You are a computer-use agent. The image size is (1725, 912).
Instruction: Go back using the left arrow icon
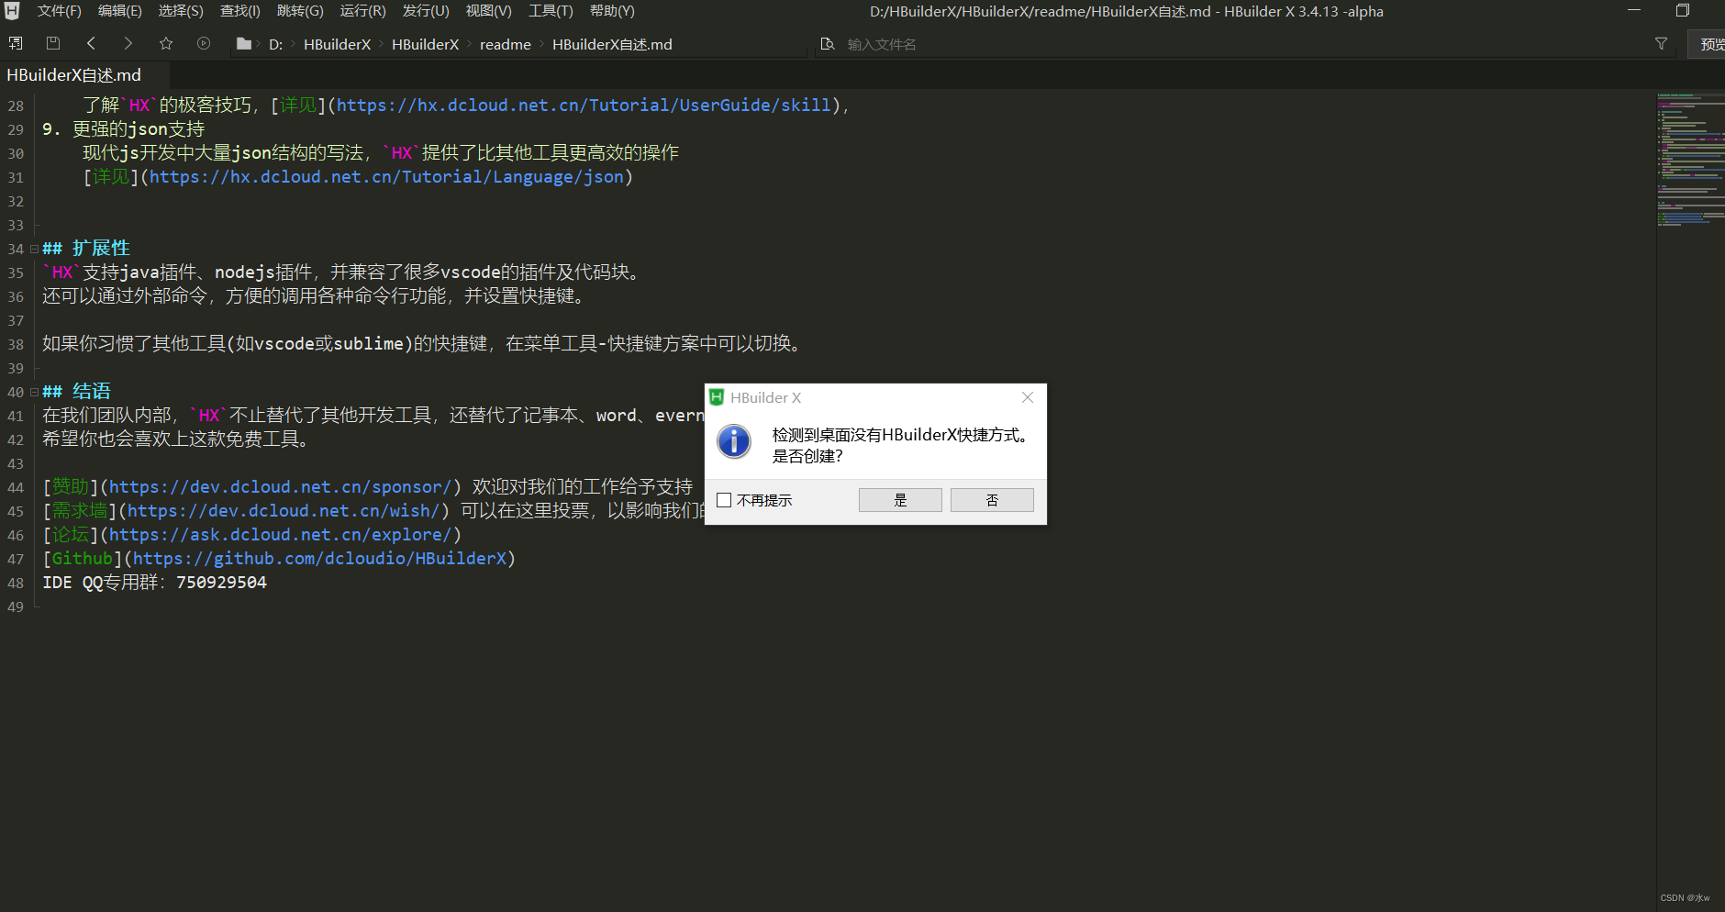90,42
